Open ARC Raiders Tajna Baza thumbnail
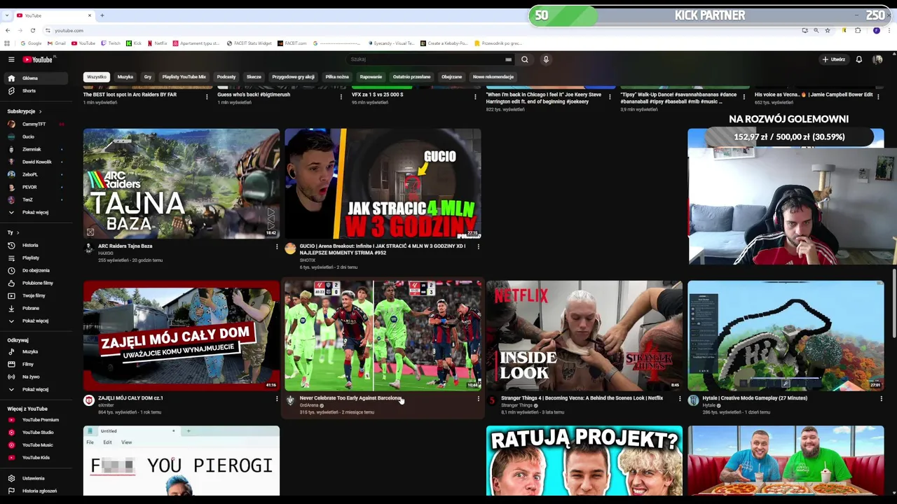 click(x=182, y=183)
